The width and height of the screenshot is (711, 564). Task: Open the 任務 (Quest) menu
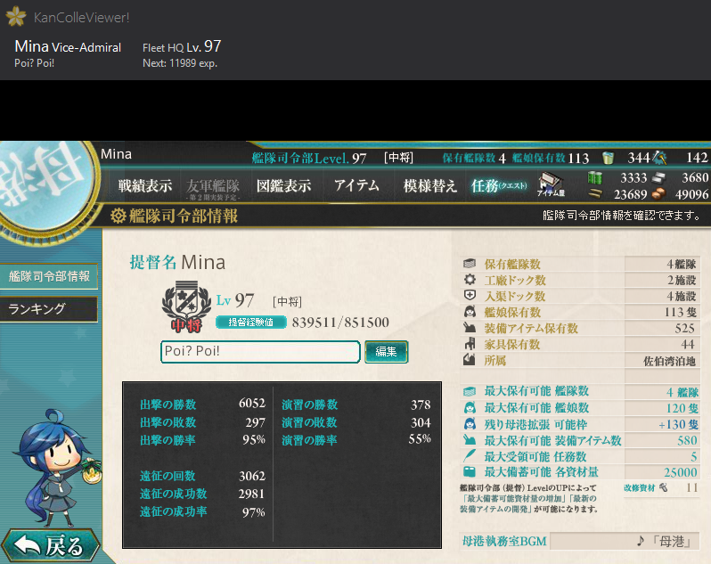pos(499,185)
